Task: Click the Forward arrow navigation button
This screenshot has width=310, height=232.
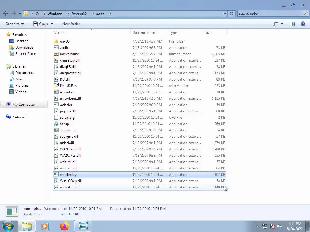Action: click(x=14, y=14)
